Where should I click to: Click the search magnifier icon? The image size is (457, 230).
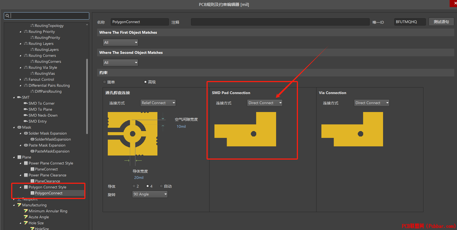click(7, 16)
